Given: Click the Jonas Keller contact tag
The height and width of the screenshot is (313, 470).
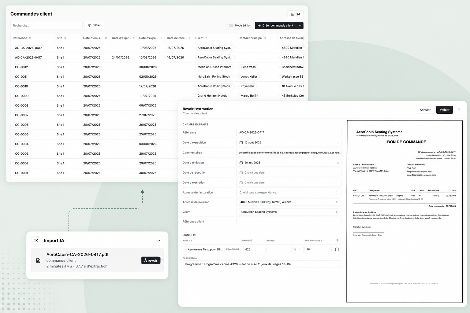Looking at the screenshot, I should point(249,77).
